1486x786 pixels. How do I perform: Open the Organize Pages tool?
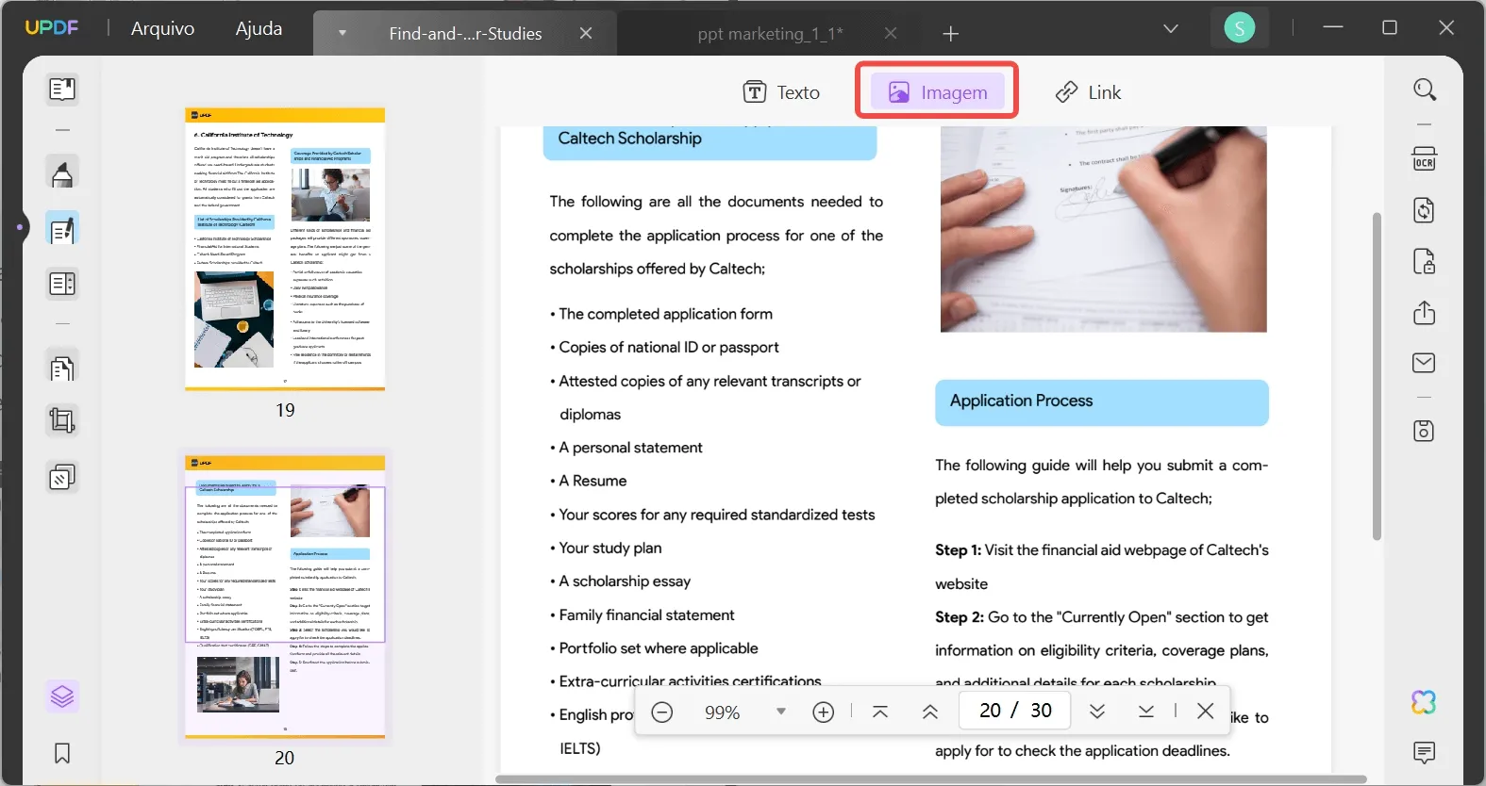[62, 368]
